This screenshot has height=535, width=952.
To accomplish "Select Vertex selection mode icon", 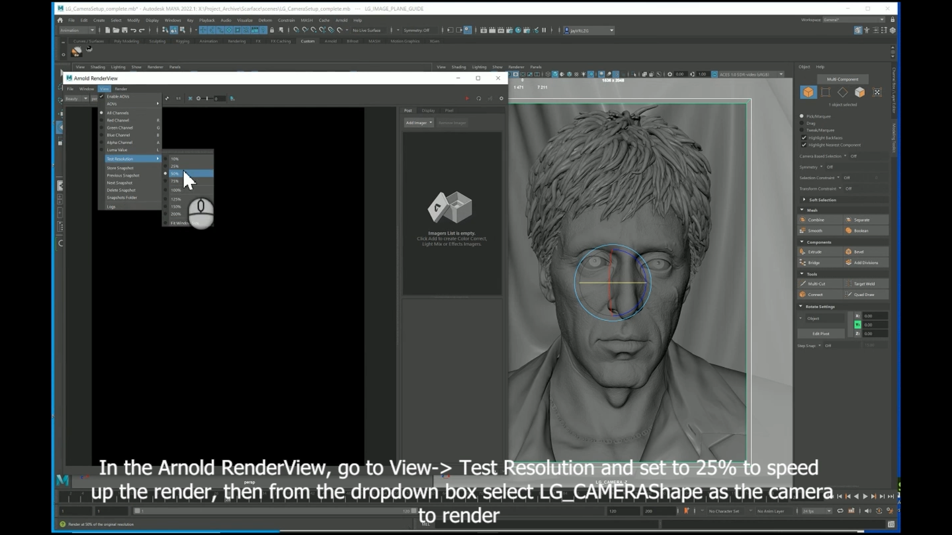I will click(826, 93).
